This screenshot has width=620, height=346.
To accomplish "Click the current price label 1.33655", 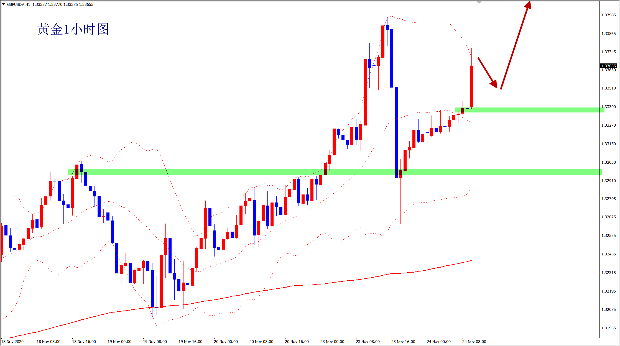I will pyautogui.click(x=608, y=66).
